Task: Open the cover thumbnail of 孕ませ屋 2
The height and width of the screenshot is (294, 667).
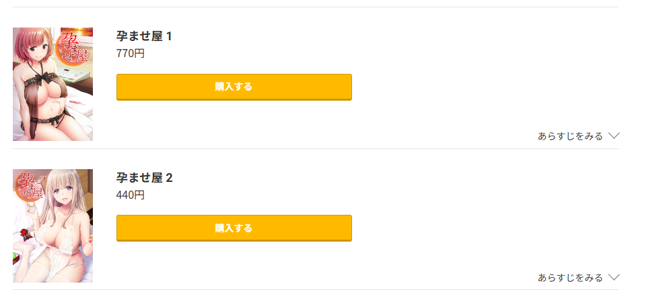Action: [52, 226]
